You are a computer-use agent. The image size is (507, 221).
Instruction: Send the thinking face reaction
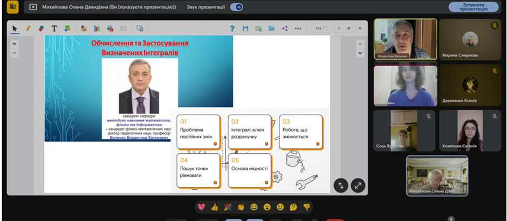[293, 207]
